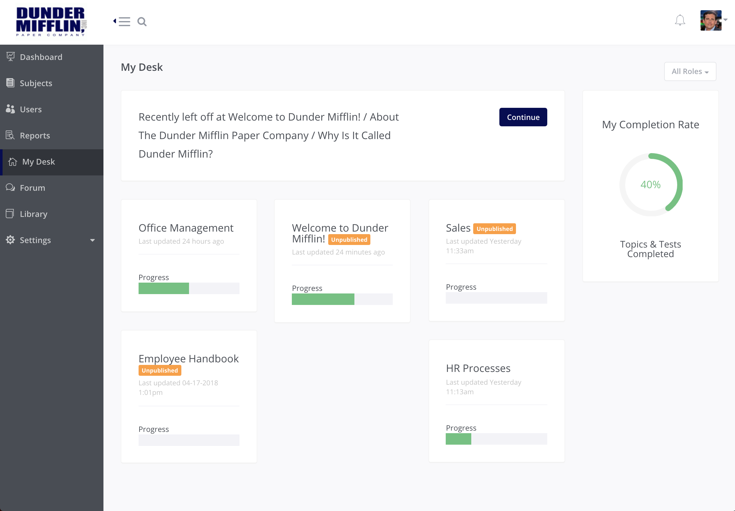
Task: Open the All Roles dropdown
Action: point(690,71)
